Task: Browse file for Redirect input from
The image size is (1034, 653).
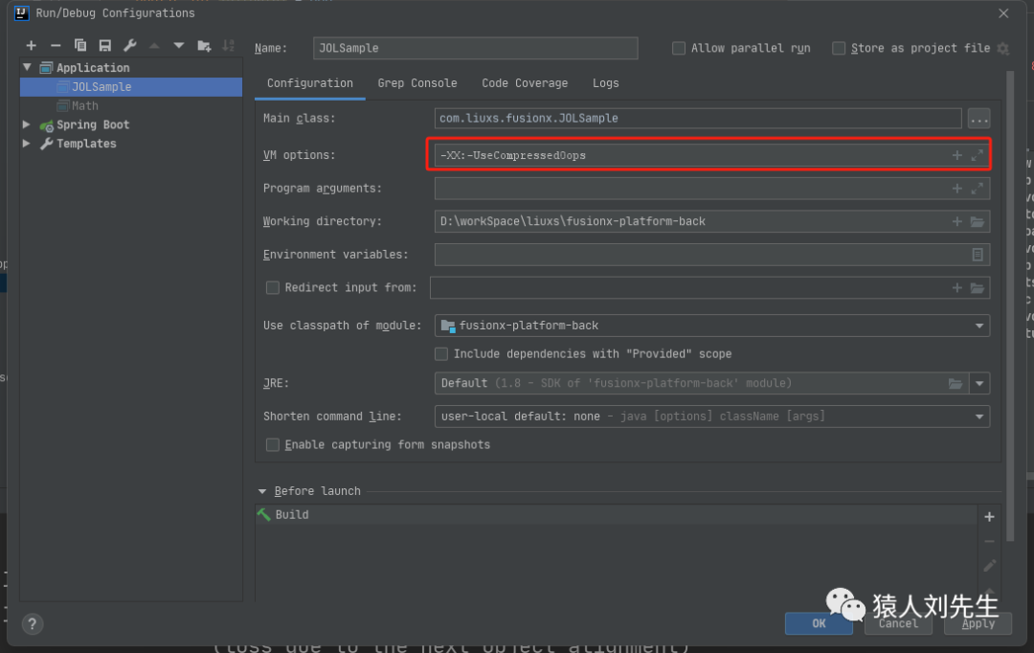Action: [x=978, y=287]
